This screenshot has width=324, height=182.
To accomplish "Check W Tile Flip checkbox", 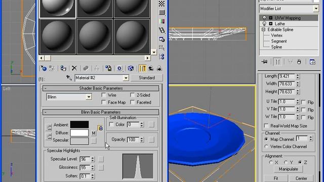I will click(x=304, y=117).
